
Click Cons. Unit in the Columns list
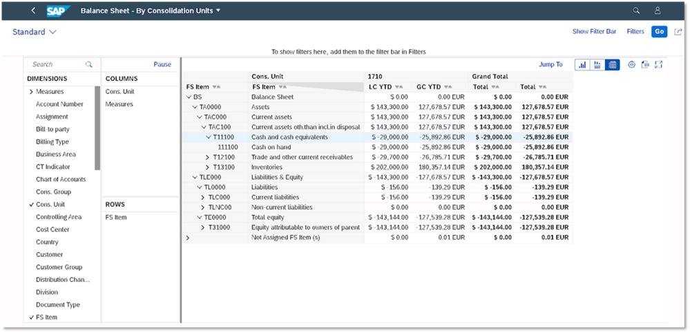(x=119, y=92)
